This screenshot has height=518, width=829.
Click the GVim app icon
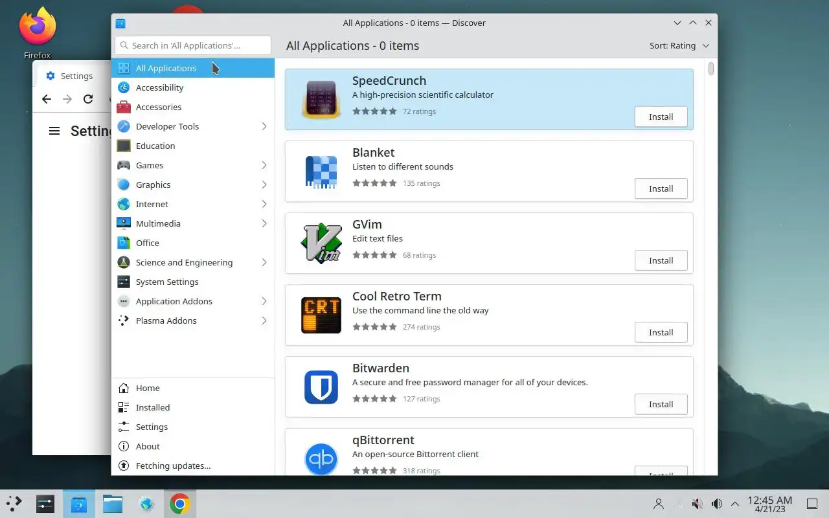(x=321, y=243)
